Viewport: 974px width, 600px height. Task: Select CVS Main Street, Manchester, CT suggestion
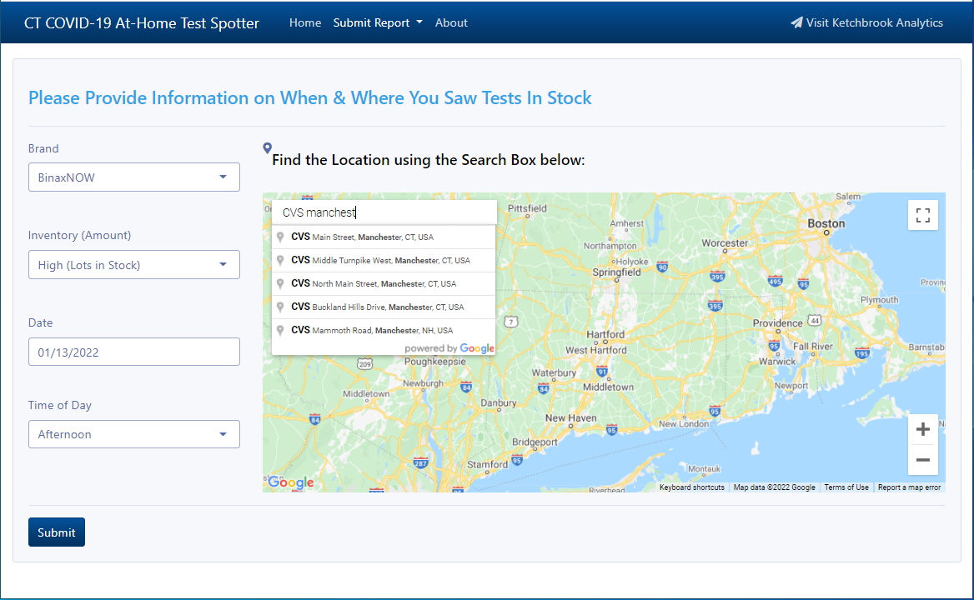384,237
